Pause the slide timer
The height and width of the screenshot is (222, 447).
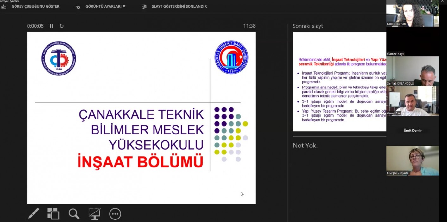coord(52,26)
